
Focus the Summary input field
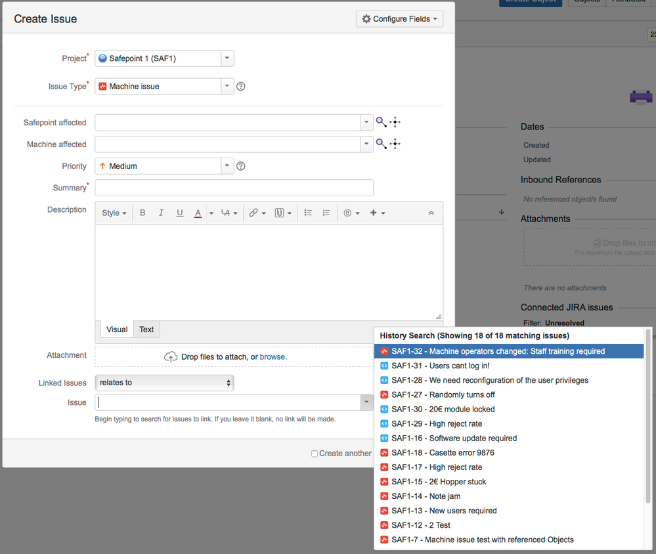(x=234, y=188)
